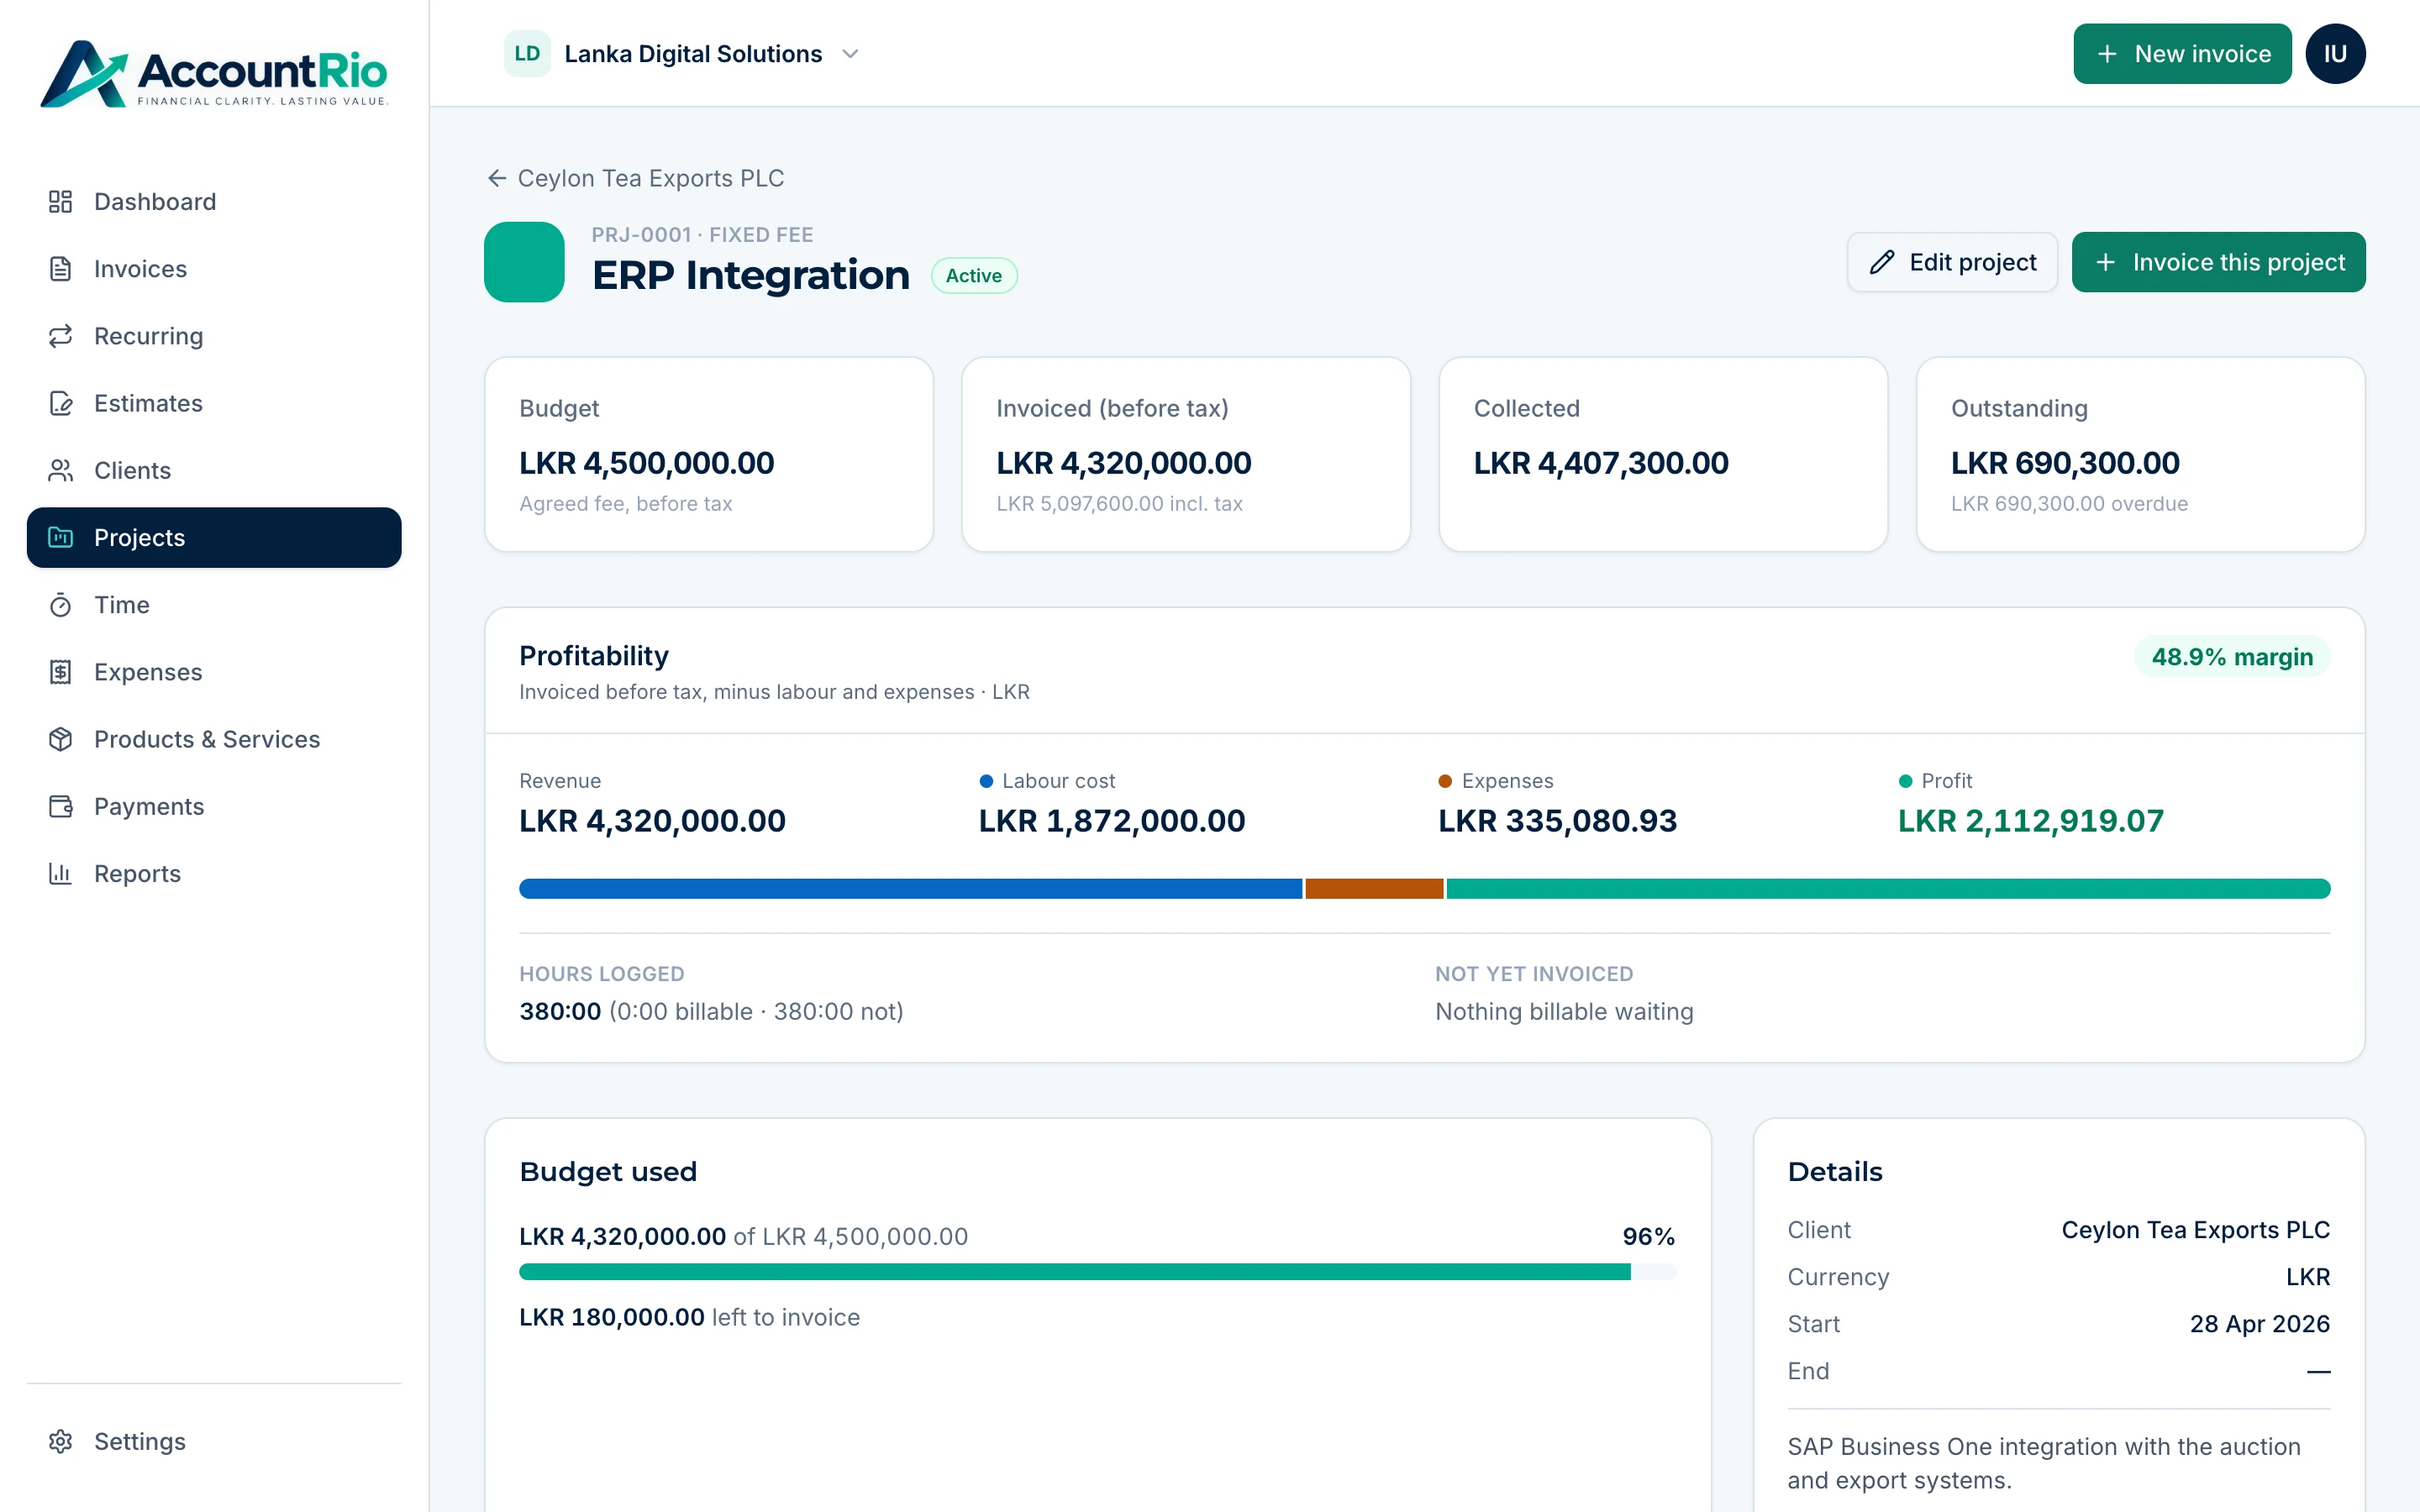Click the 96% budget used percentage
The image size is (2420, 1512).
tap(1648, 1237)
